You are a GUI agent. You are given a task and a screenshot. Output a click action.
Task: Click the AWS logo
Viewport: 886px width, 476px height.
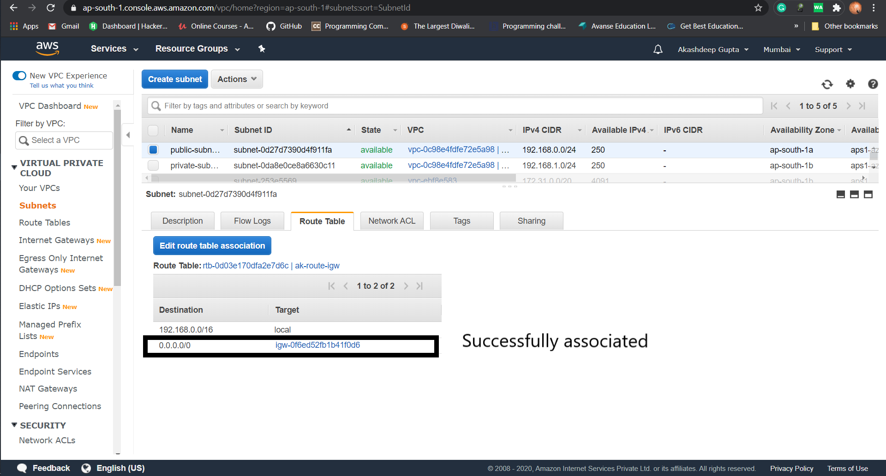point(47,48)
